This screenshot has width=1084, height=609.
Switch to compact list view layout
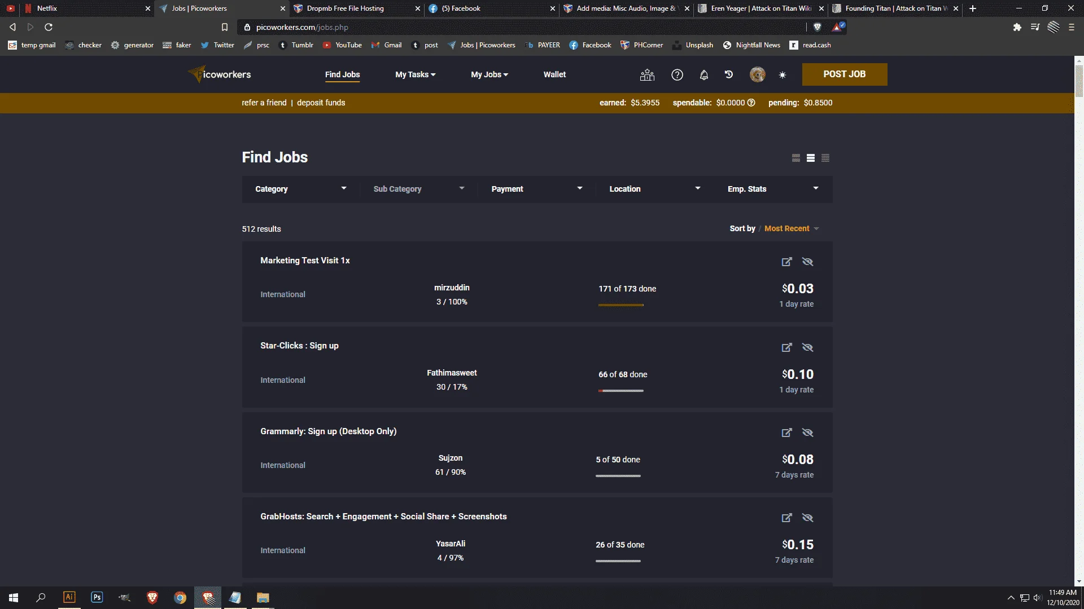tap(825, 158)
